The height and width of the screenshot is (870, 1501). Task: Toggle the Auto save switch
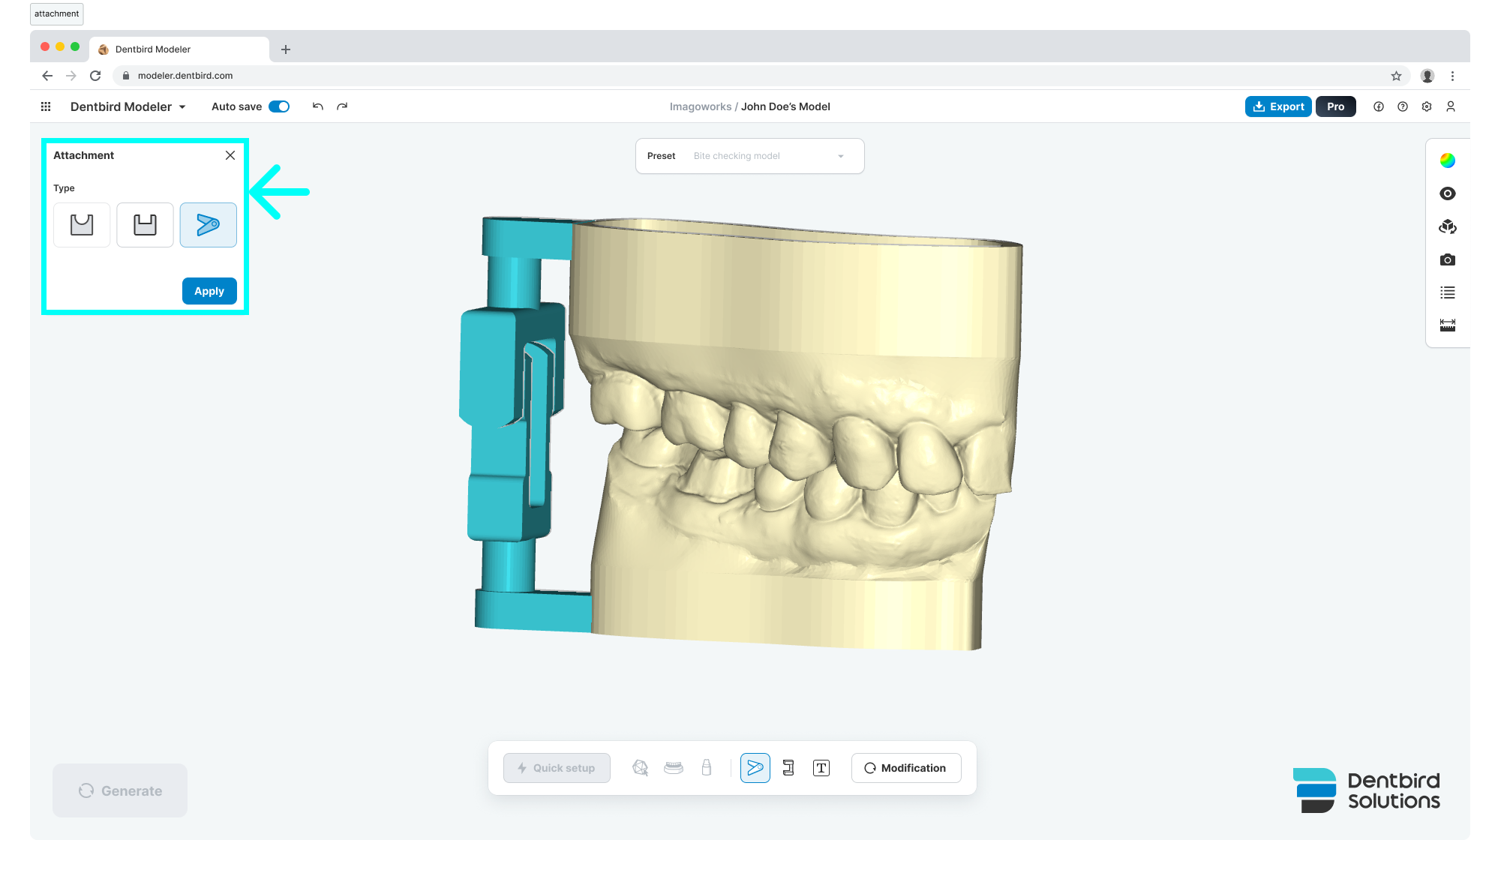pos(279,106)
